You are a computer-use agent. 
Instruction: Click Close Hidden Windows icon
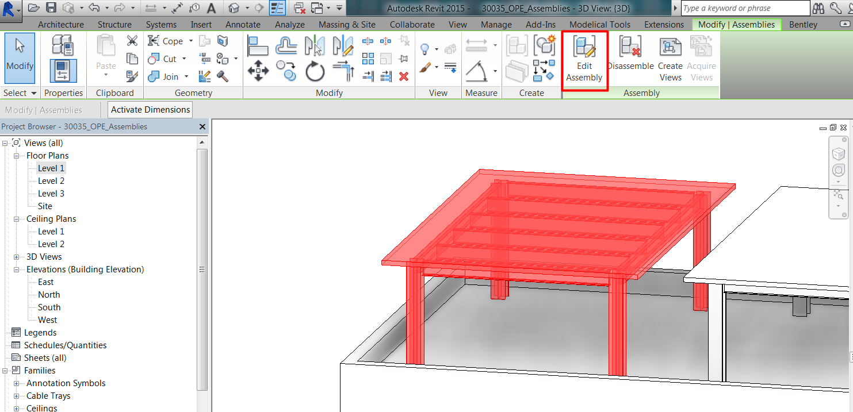coord(300,8)
